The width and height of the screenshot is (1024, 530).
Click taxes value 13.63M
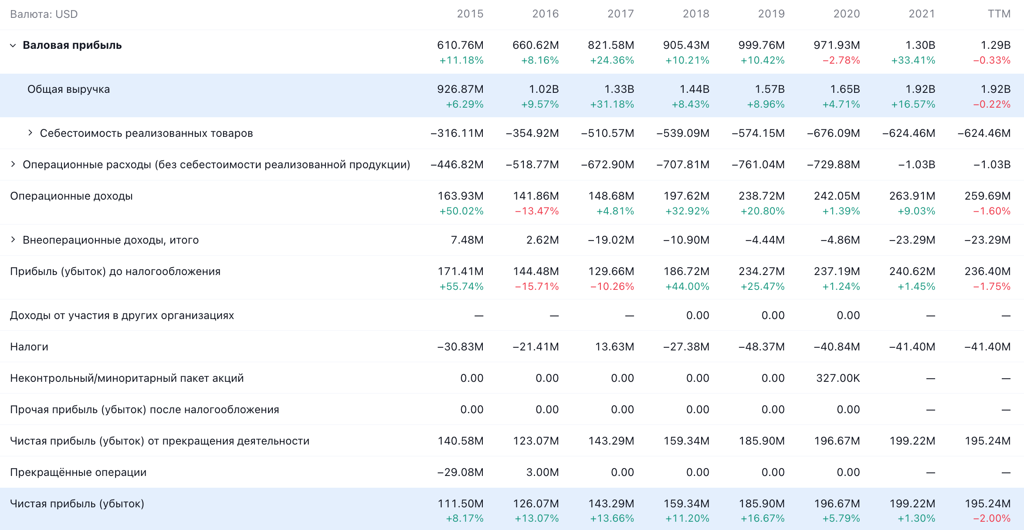coord(615,347)
